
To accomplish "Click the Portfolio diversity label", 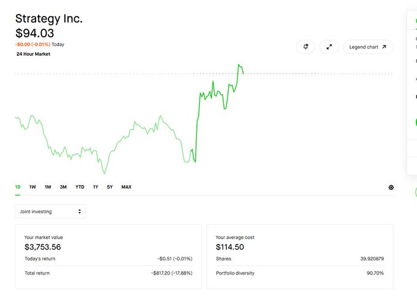I will point(235,273).
